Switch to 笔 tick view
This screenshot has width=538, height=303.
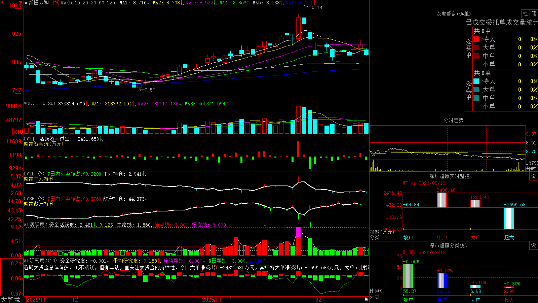pyautogui.click(x=534, y=13)
